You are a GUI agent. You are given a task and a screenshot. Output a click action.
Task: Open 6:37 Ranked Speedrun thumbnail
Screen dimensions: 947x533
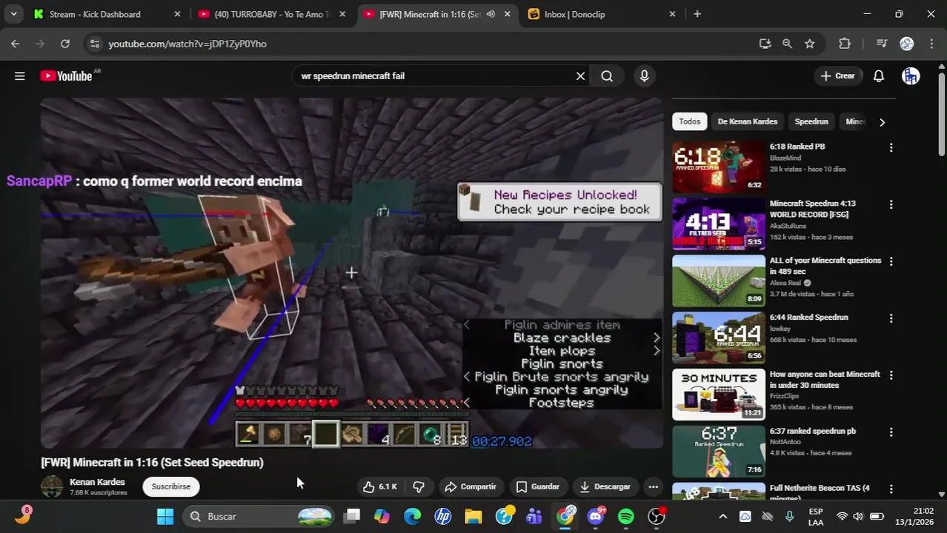pyautogui.click(x=718, y=452)
